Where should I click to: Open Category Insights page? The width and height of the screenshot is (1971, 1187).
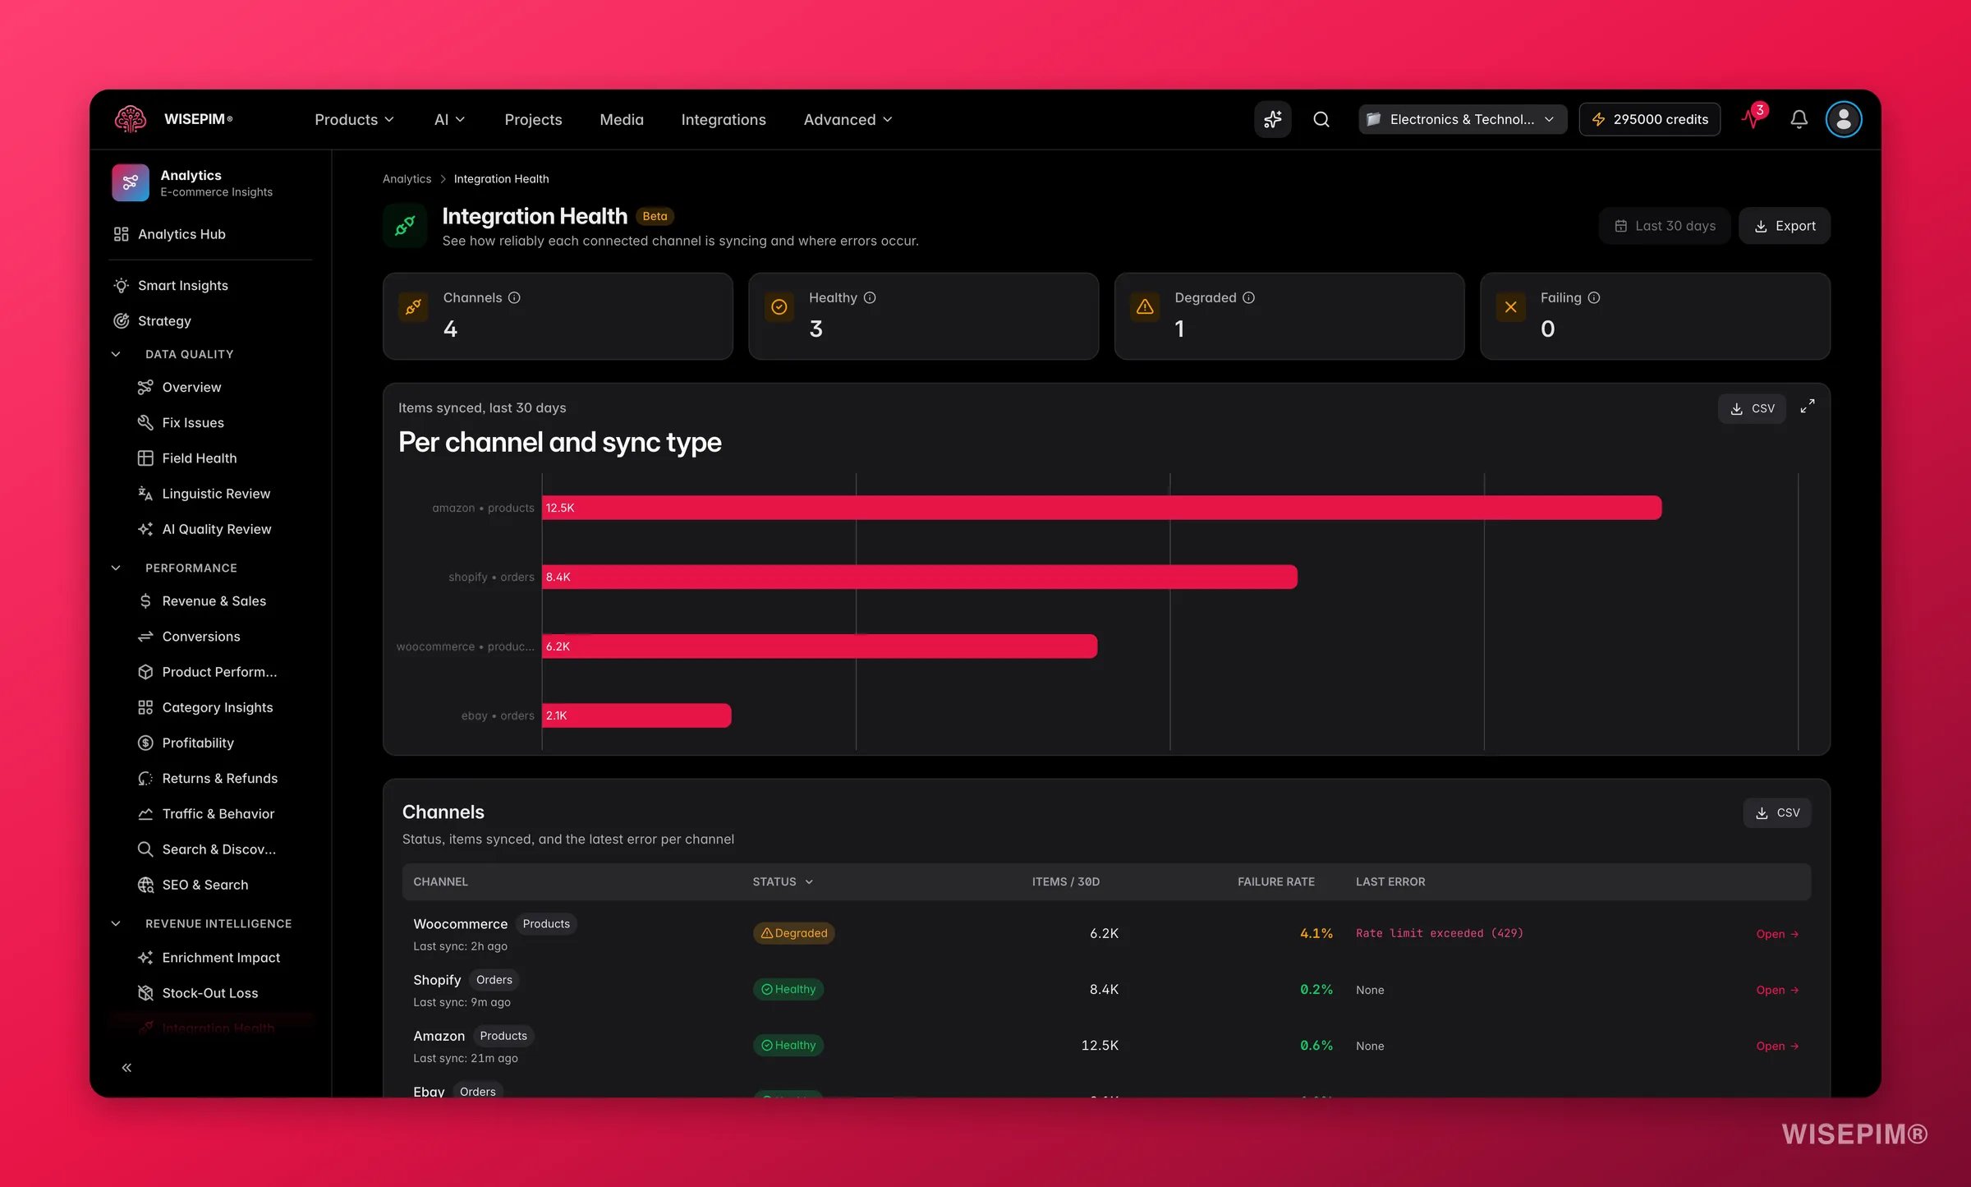click(222, 707)
